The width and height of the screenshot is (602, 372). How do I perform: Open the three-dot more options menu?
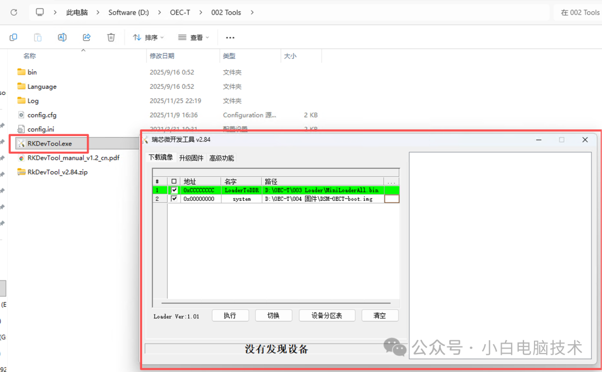coord(230,38)
